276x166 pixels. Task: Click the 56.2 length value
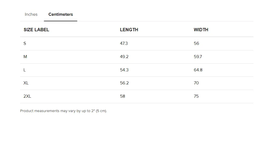click(x=124, y=83)
